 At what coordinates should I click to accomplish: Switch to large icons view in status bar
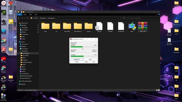159,90
